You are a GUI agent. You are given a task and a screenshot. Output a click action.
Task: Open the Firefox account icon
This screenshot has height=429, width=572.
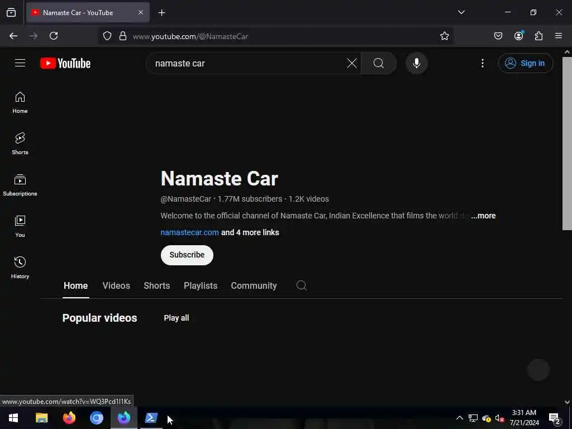518,36
